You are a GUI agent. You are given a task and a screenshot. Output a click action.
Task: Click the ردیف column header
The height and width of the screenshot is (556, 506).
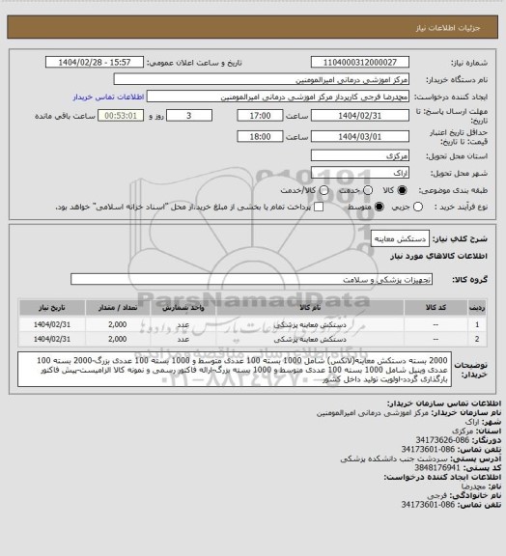477,308
